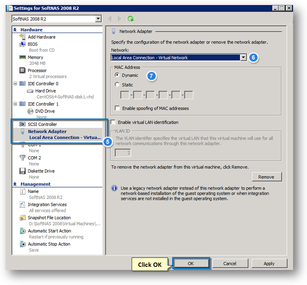Select the Memory entry
The image size is (307, 285).
(36, 57)
